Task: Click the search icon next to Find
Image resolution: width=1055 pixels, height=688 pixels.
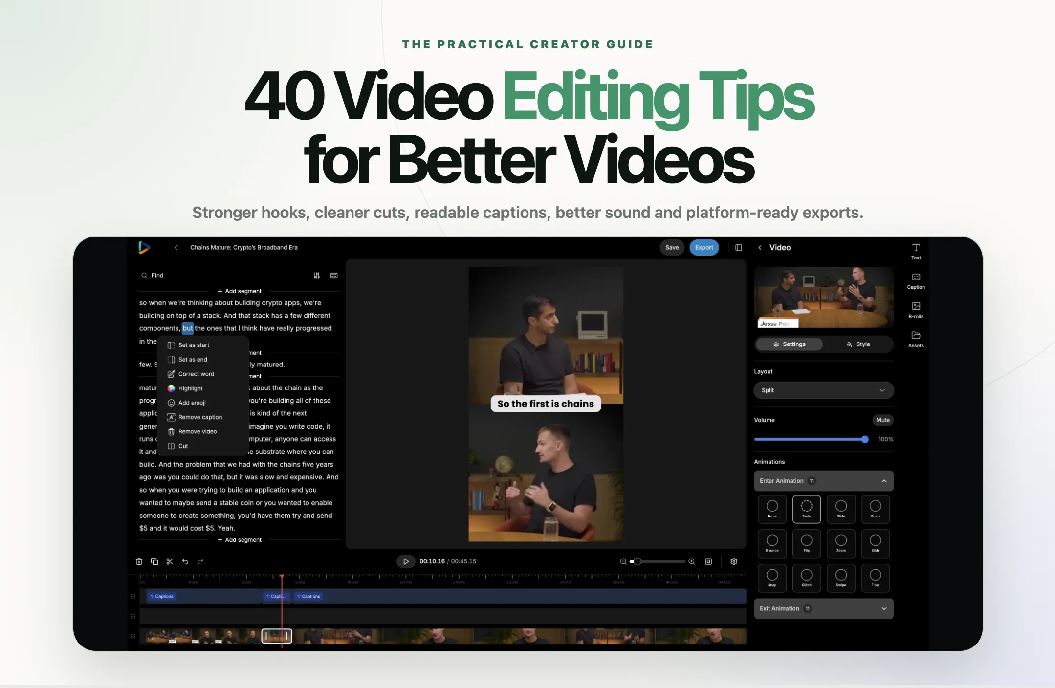Action: [x=144, y=276]
